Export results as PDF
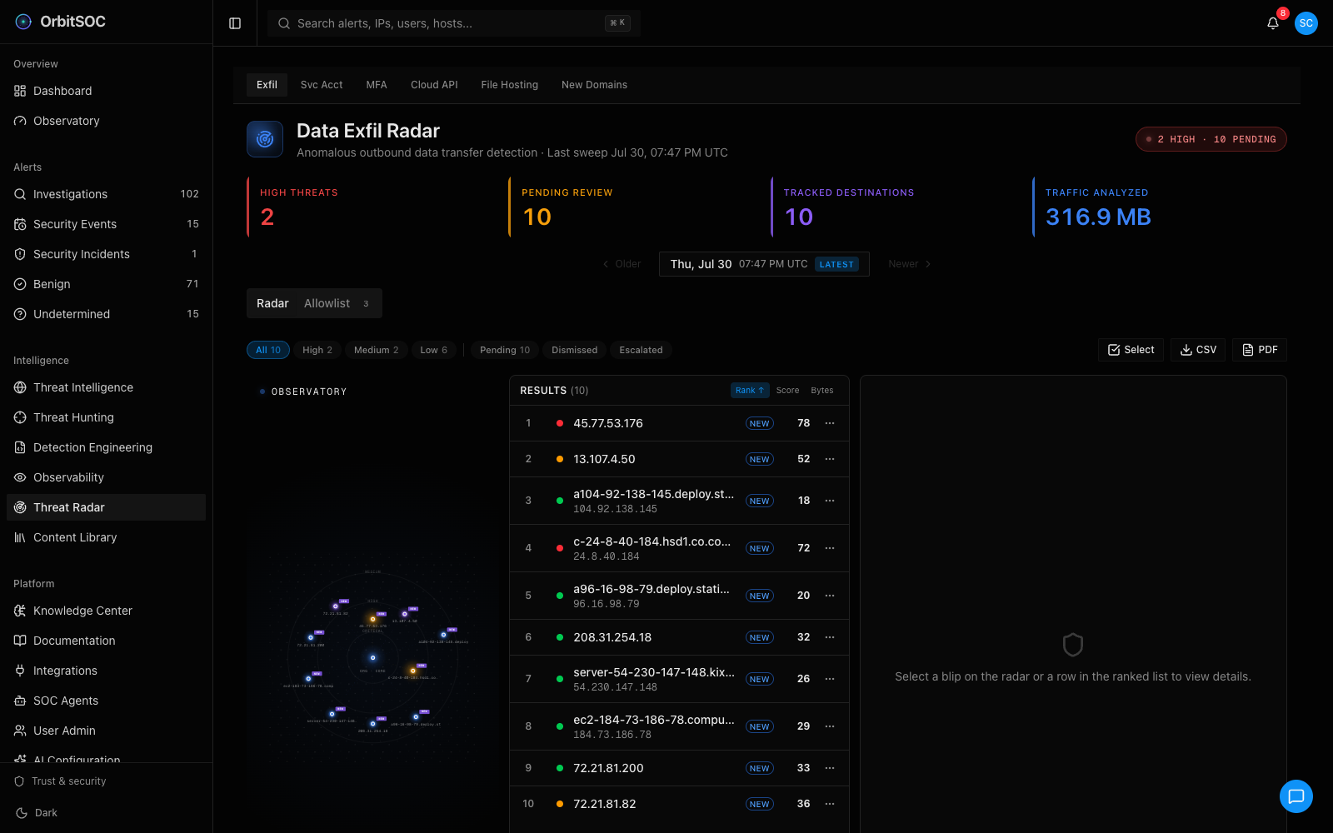The width and height of the screenshot is (1333, 833). tap(1260, 350)
